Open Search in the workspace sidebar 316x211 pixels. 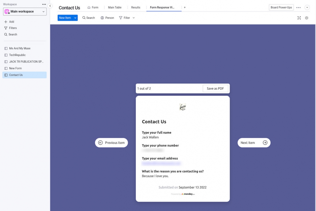[x=12, y=34]
